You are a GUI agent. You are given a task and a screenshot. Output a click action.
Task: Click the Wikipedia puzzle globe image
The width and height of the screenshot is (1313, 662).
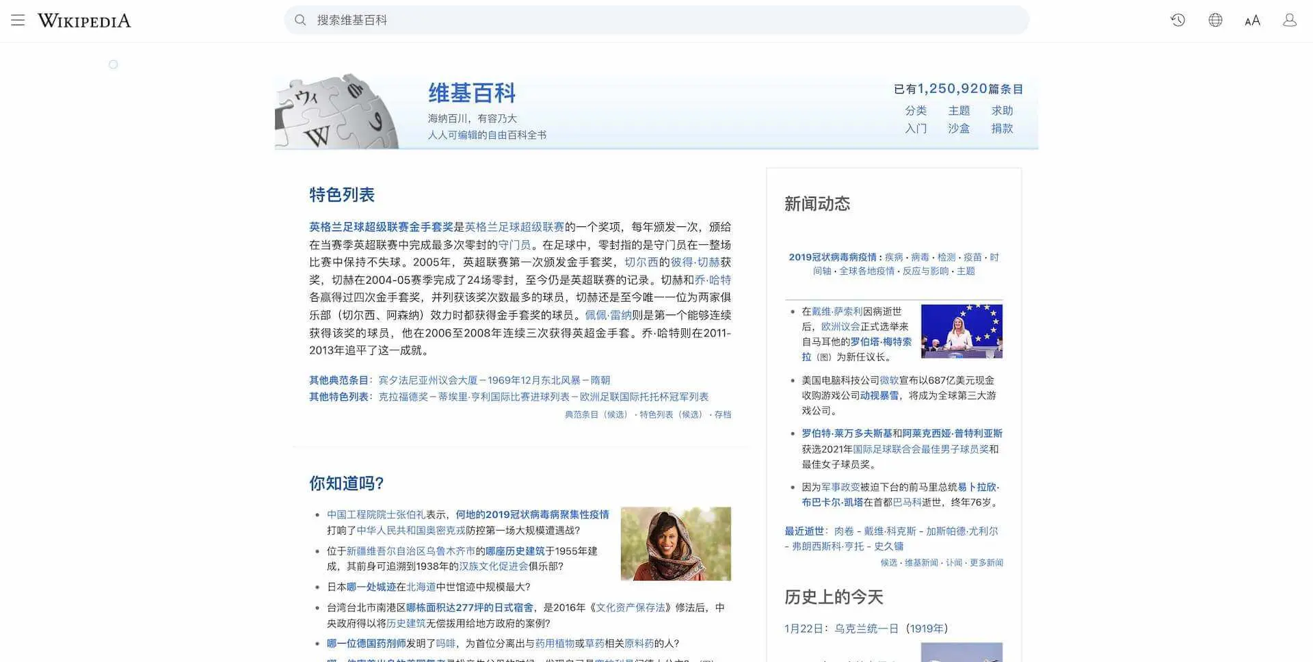click(x=338, y=113)
